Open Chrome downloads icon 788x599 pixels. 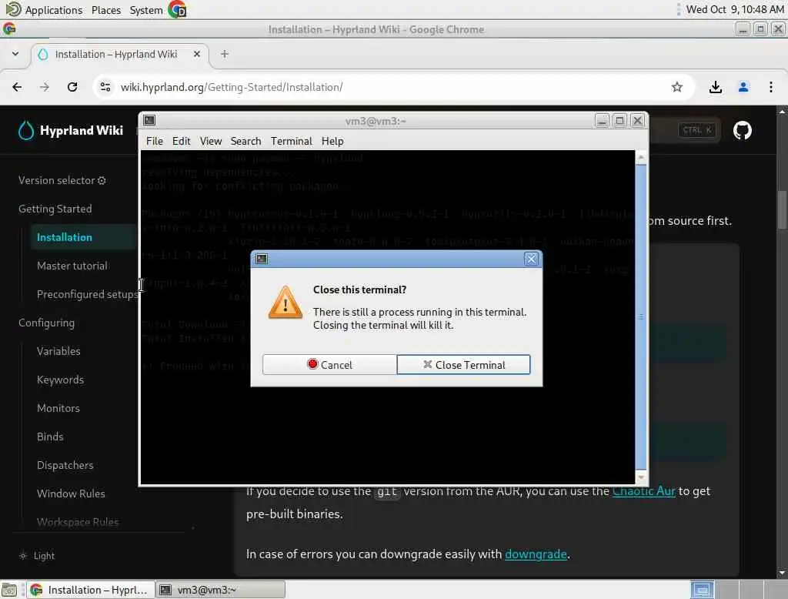716,87
